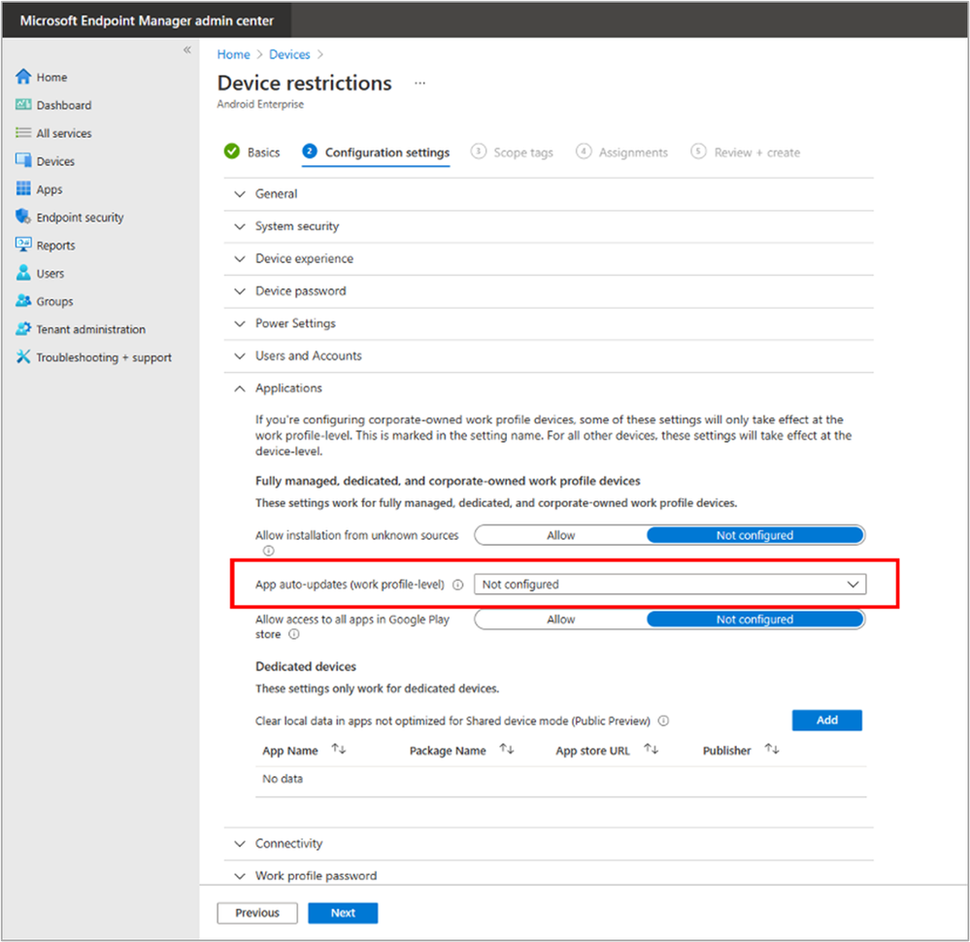This screenshot has height=942, width=970.
Task: Click the Endpoint security shield icon
Action: point(23,217)
